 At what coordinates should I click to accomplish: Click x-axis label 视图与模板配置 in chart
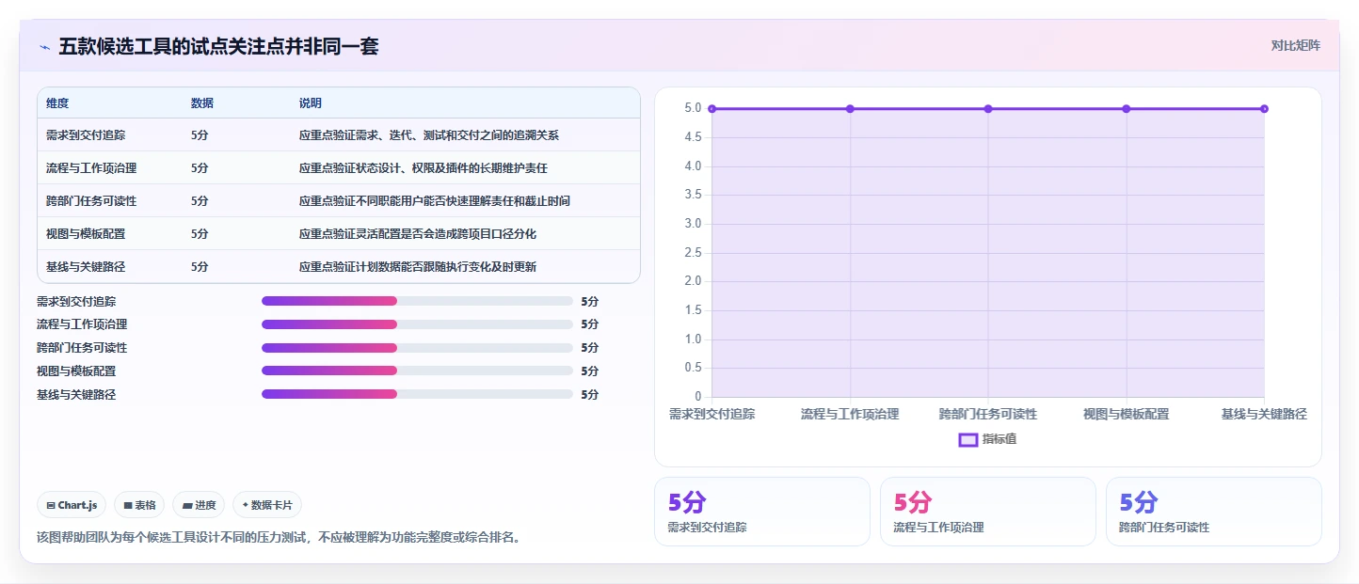click(x=1126, y=414)
